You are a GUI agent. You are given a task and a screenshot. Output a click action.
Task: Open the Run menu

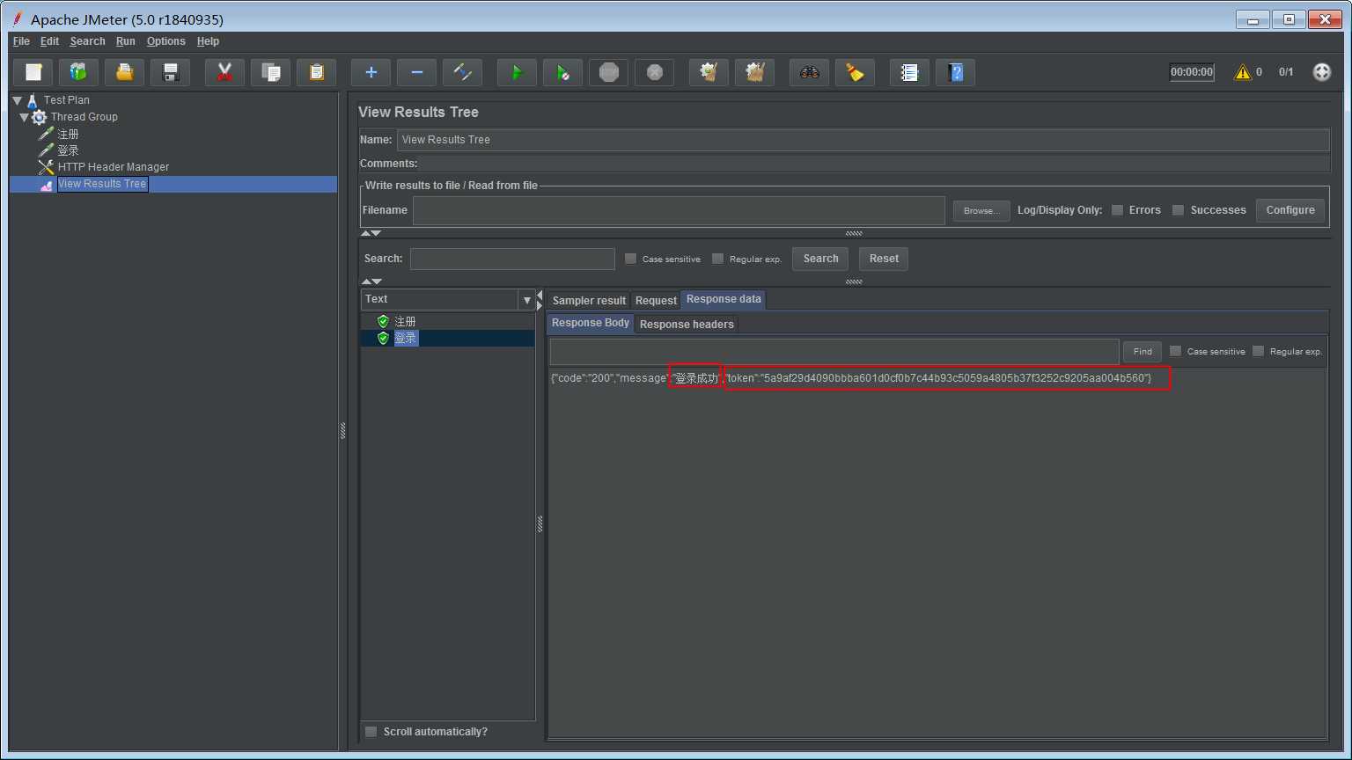pyautogui.click(x=126, y=41)
